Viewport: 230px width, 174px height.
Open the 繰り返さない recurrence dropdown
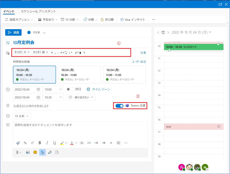click(81, 97)
